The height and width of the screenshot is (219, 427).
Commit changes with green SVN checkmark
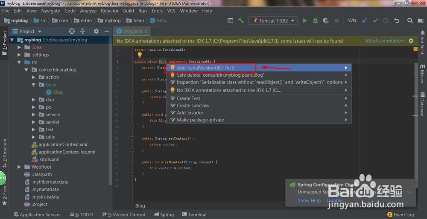click(375, 20)
